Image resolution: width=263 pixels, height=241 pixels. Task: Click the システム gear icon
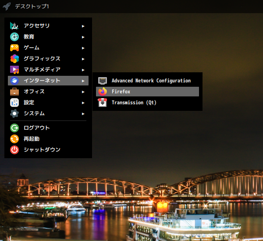pyautogui.click(x=14, y=113)
